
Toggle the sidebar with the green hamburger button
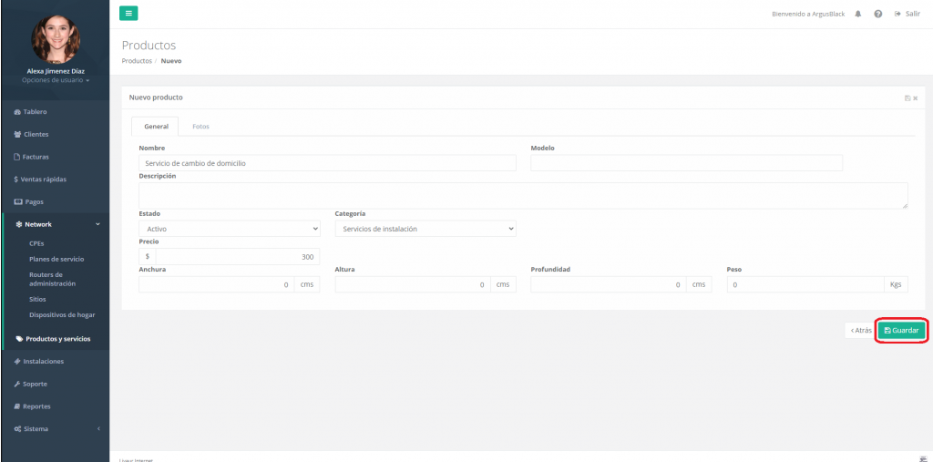point(128,13)
